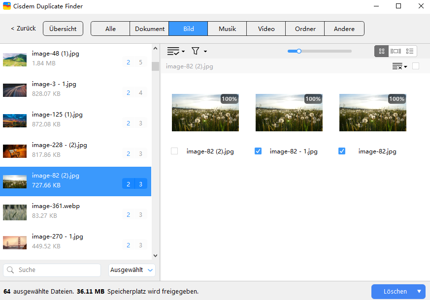Click the search magnifier icon

[11, 270]
